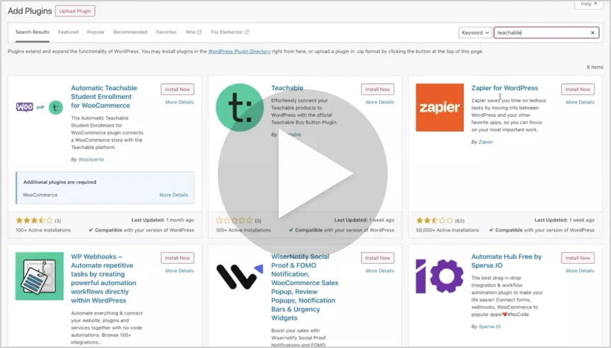Click the 50,000+ Active Installations text
This screenshot has height=348, width=611.
coord(448,231)
